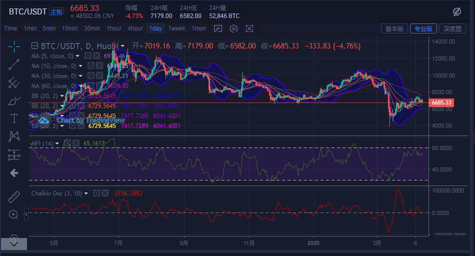Click the down chevron in left toolbar
Screen dimensions: 475x256
[x=14, y=243]
